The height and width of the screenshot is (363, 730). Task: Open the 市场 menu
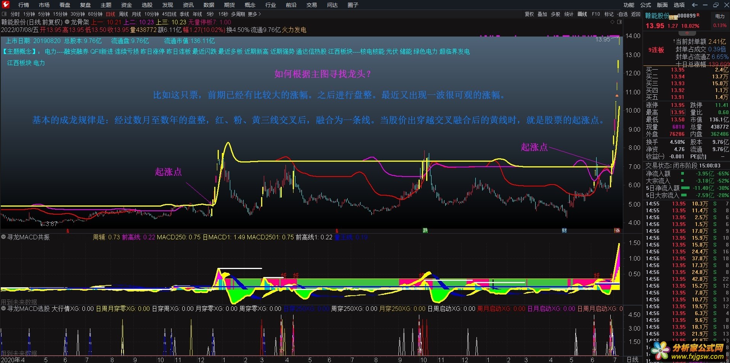44,5
